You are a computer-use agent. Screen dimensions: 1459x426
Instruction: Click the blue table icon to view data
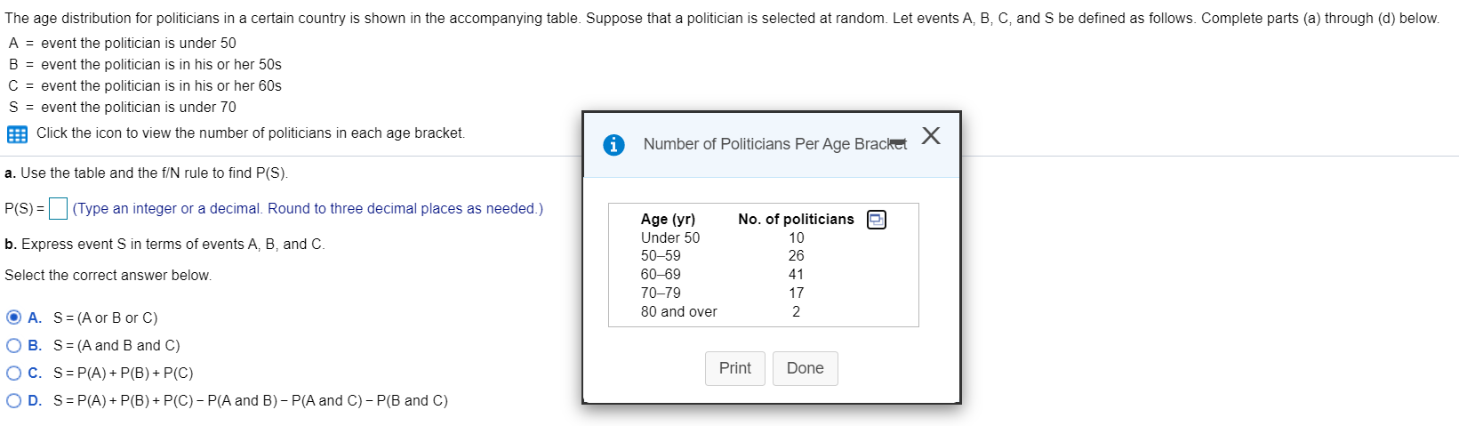click(17, 134)
